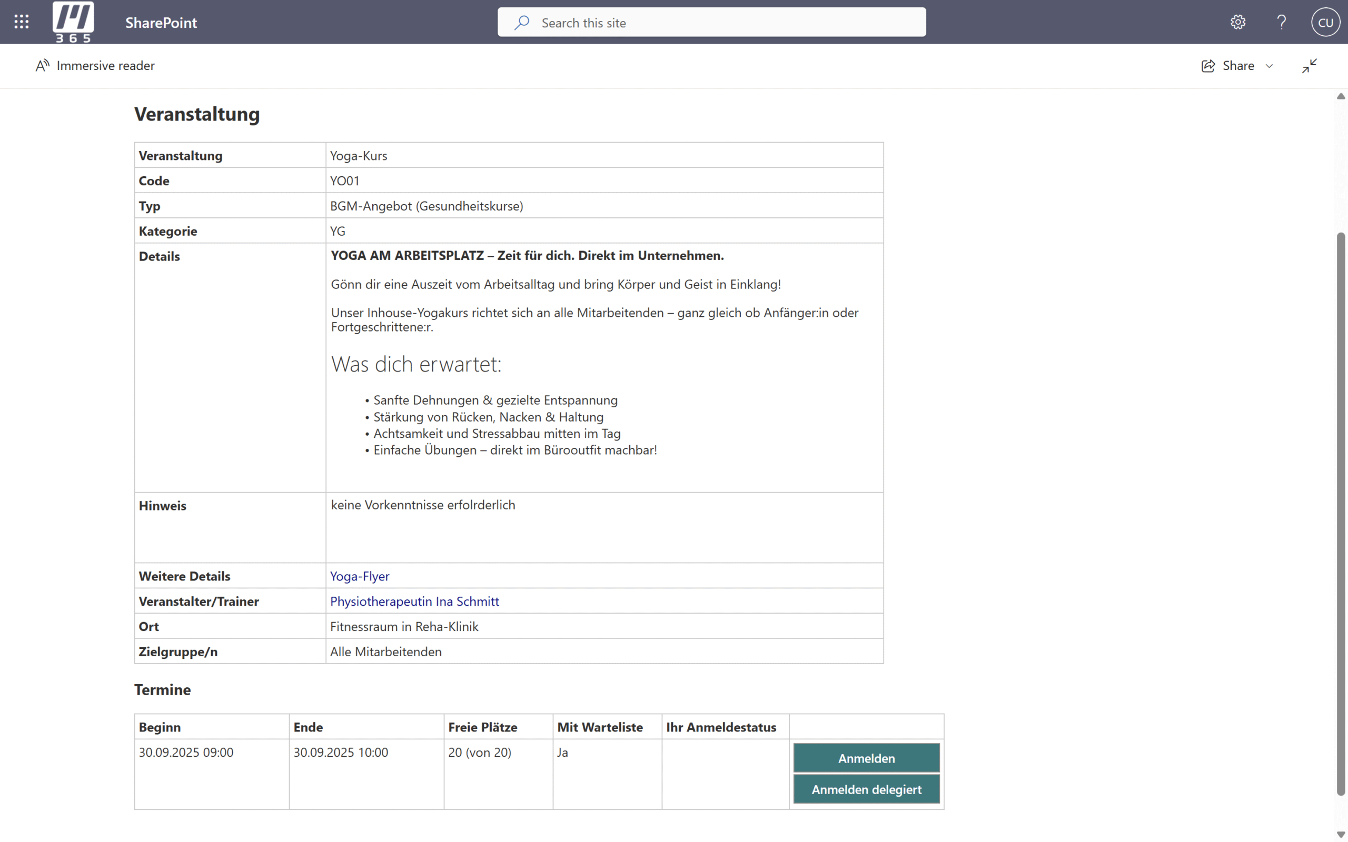The image size is (1348, 842).
Task: Click scrollbar down arrow
Action: [x=1341, y=834]
